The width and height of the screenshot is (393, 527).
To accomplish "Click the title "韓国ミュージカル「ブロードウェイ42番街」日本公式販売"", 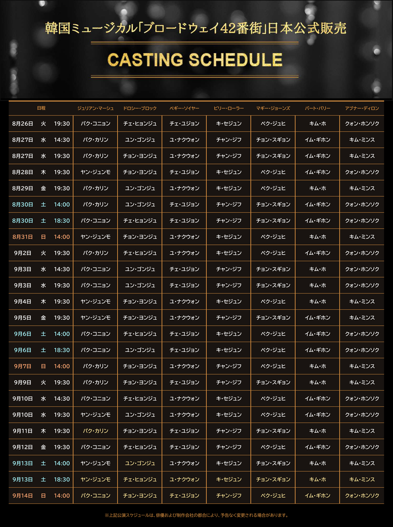I will click(196, 28).
